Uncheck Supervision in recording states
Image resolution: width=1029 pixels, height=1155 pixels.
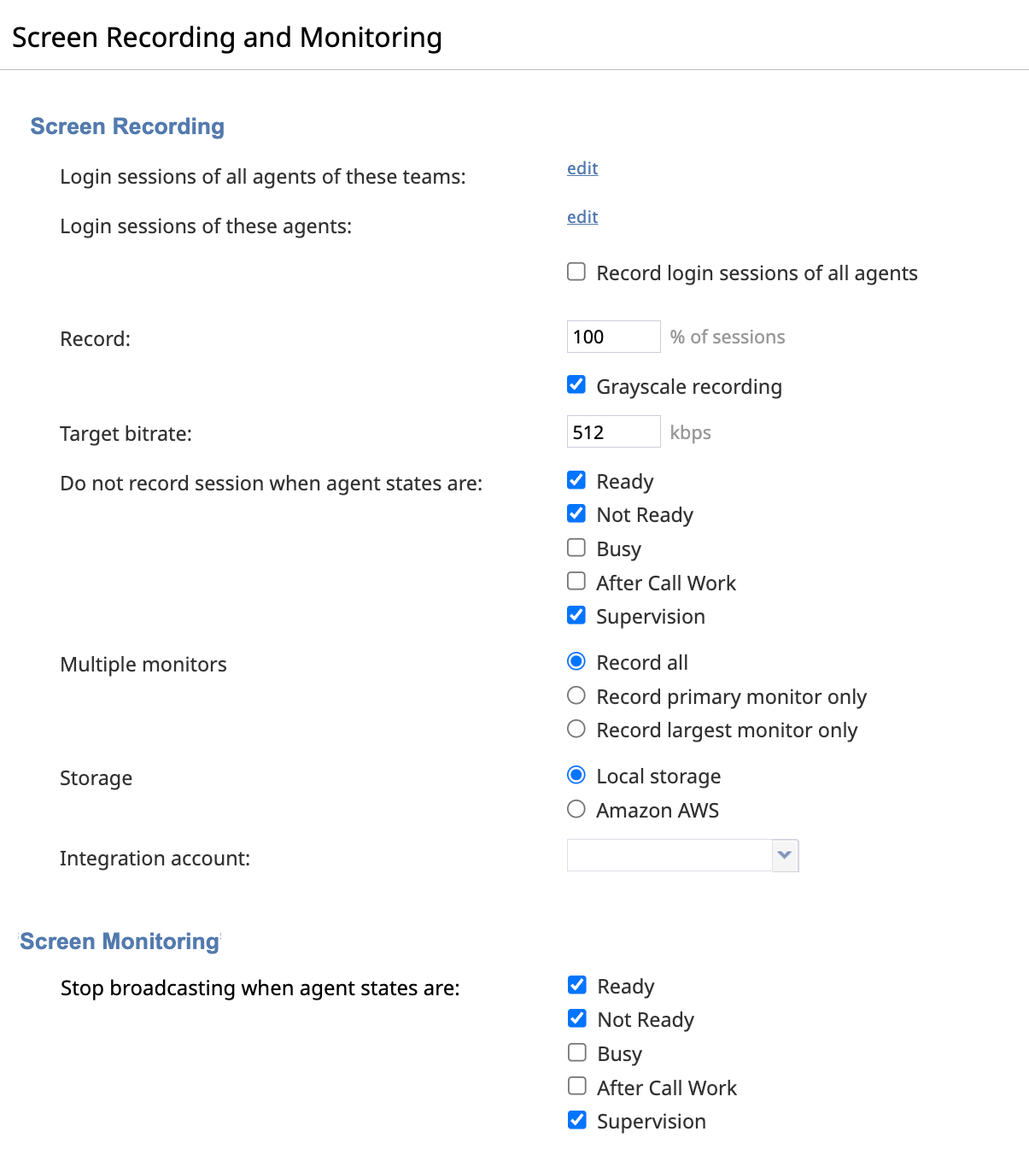click(576, 615)
